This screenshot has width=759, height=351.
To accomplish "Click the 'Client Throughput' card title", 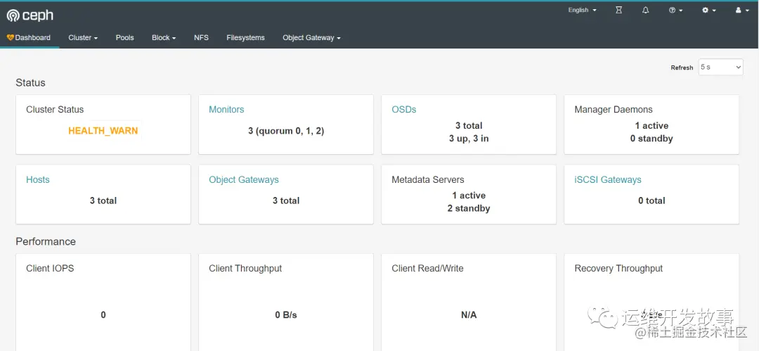I will (245, 269).
